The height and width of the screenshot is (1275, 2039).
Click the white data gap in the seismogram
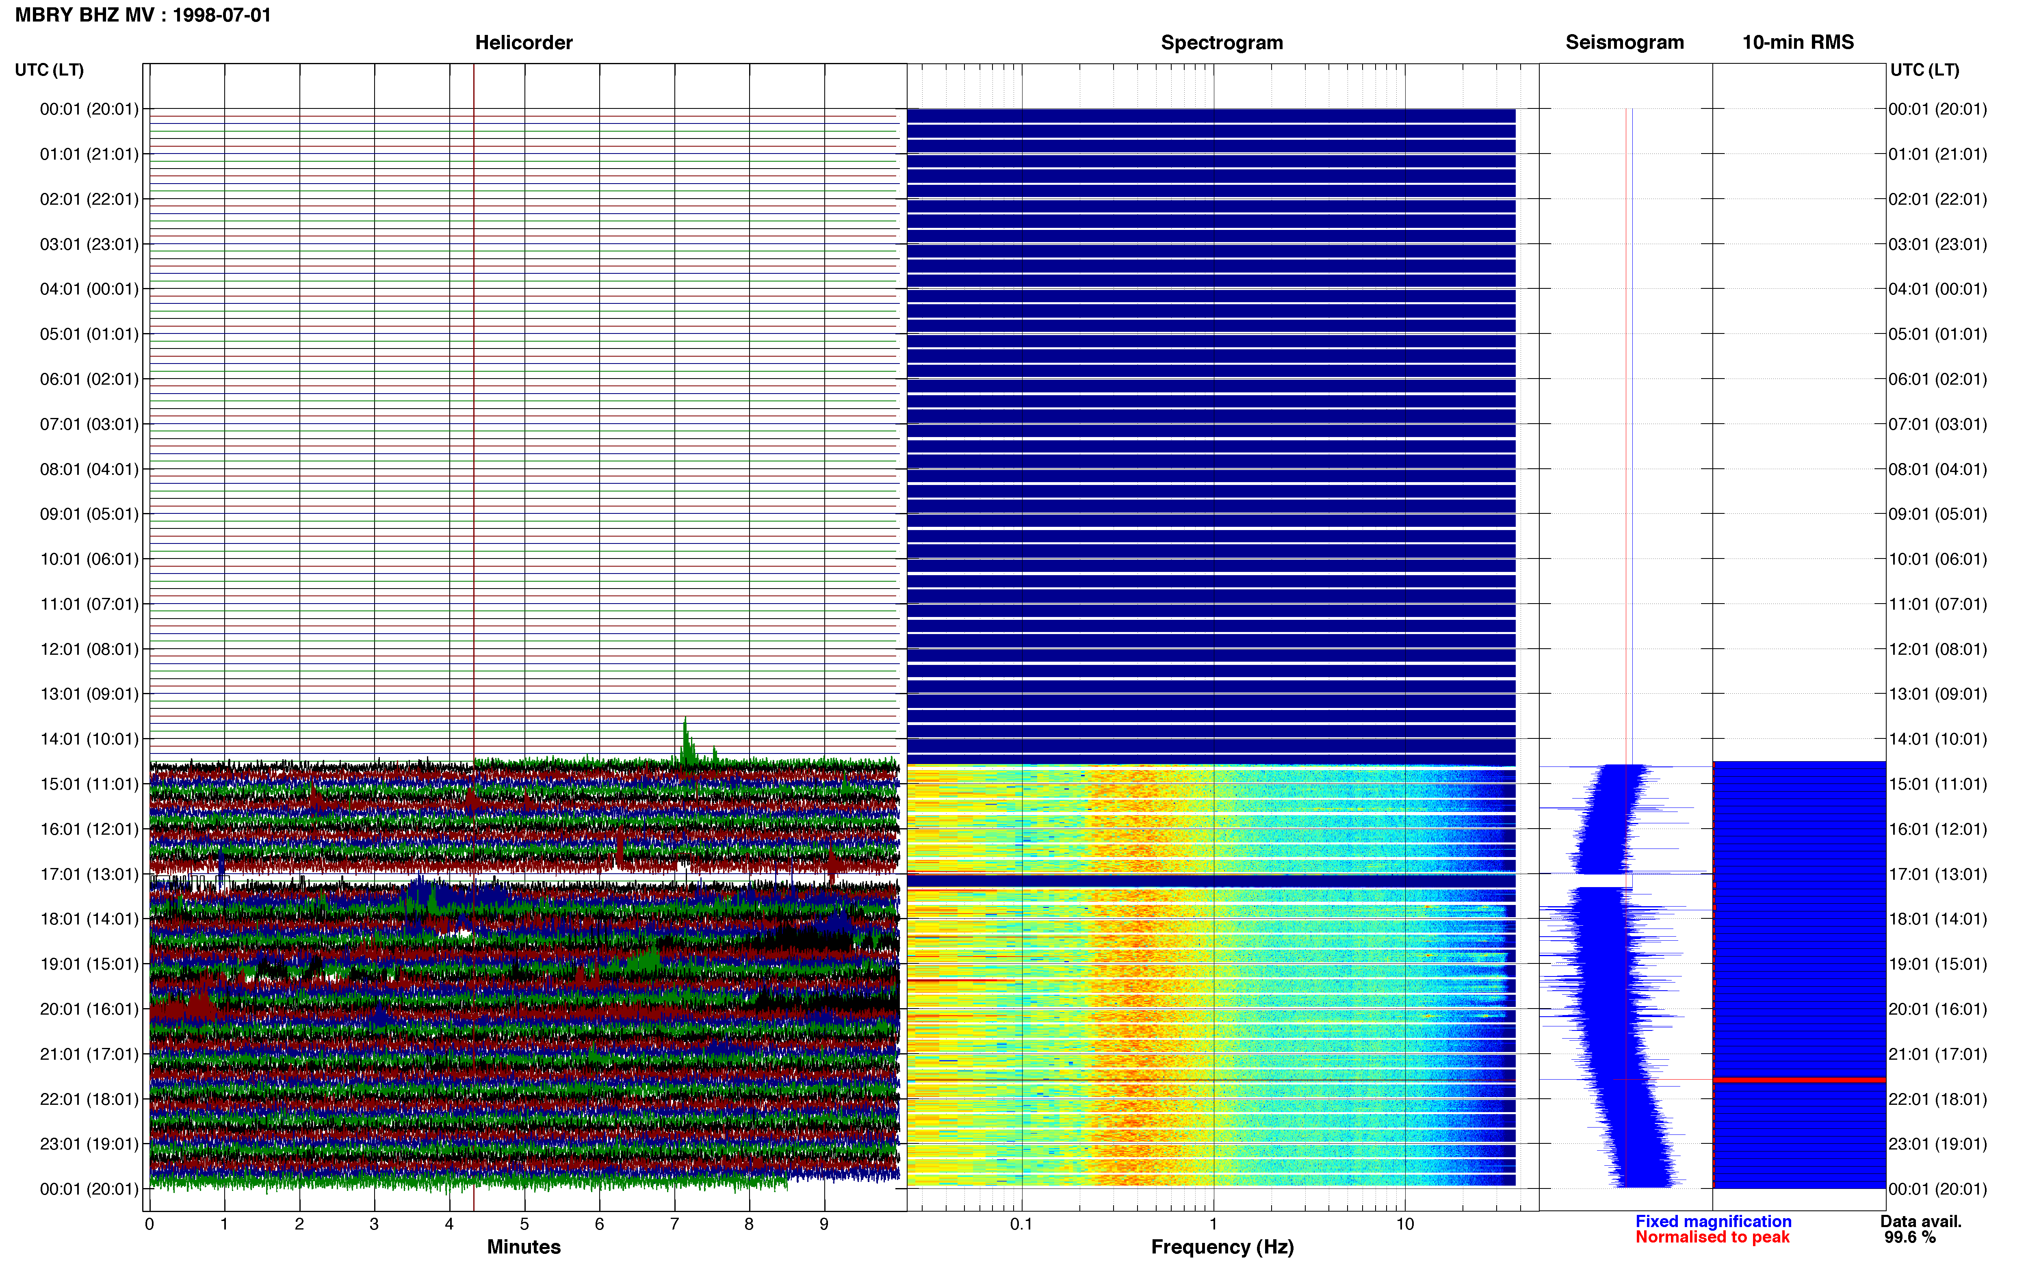1603,880
